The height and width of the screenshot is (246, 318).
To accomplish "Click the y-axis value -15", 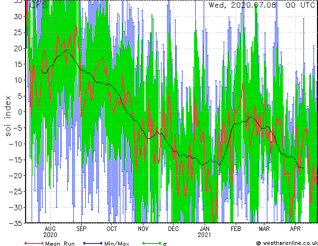I will coord(16,160).
